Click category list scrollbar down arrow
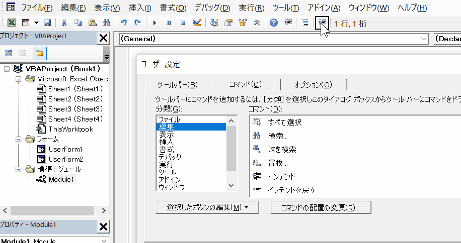The width and height of the screenshot is (461, 243). (x=231, y=186)
